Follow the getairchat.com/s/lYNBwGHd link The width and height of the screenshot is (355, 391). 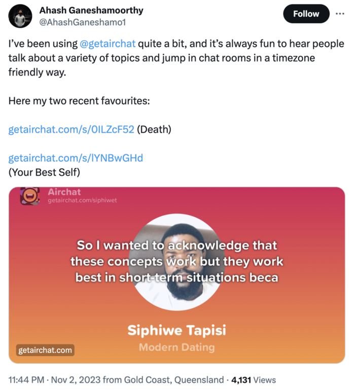tap(76, 158)
